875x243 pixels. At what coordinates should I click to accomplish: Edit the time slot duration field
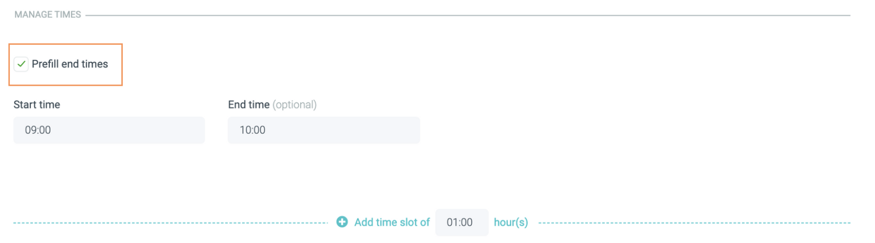461,222
